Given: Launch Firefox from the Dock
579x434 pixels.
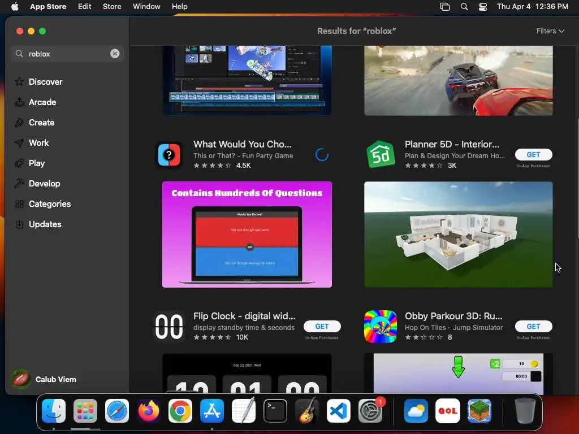Looking at the screenshot, I should coord(149,411).
